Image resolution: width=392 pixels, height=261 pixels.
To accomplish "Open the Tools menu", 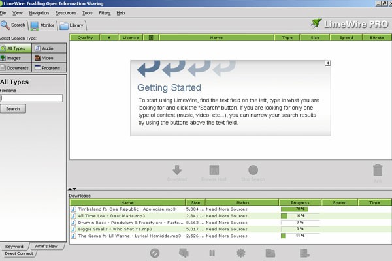I will 88,13.
